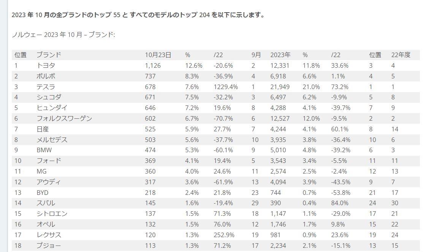The image size is (437, 252).
Task: Click the 9月 column header
Action: pos(256,55)
